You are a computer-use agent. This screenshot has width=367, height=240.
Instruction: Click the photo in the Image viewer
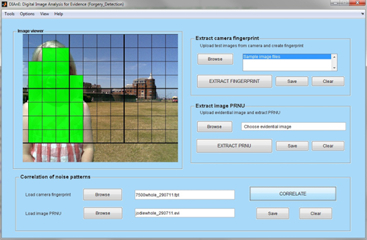point(100,98)
